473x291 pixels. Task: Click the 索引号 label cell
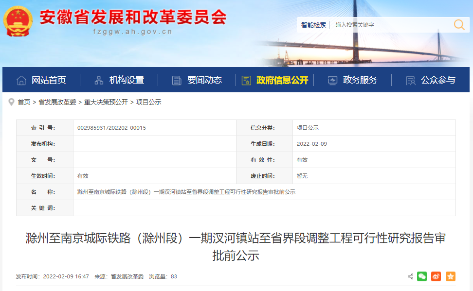[45, 128]
